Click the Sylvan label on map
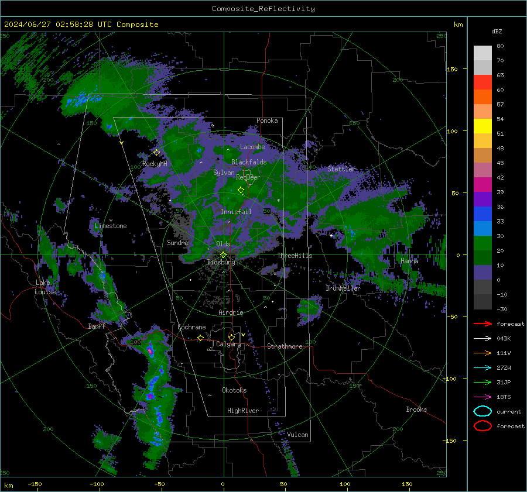 coord(224,173)
